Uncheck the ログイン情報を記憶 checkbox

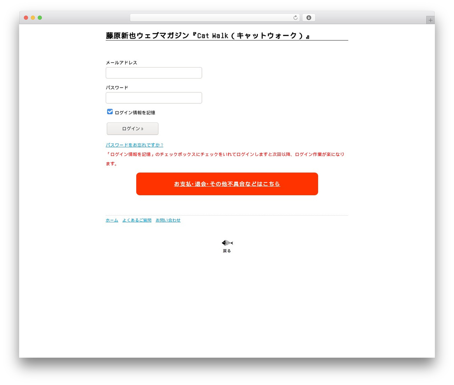(110, 112)
